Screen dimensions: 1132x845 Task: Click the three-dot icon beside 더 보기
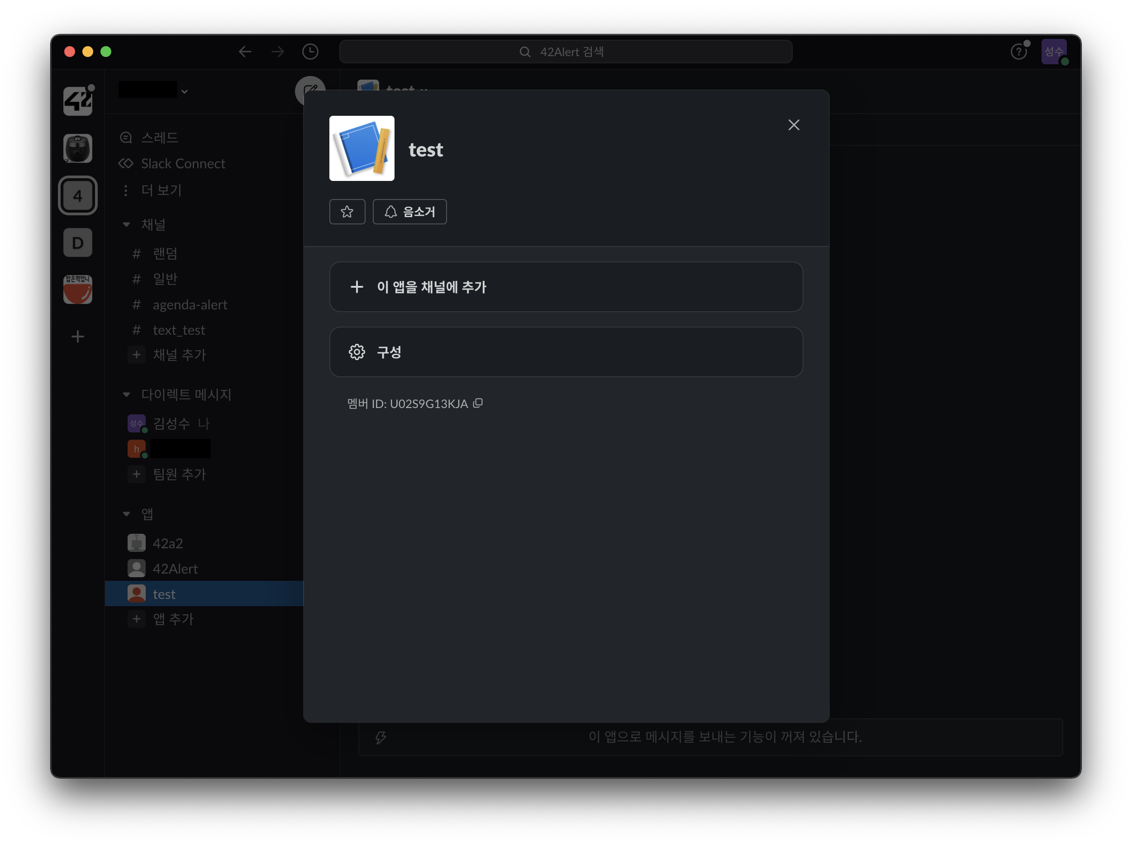tap(126, 190)
